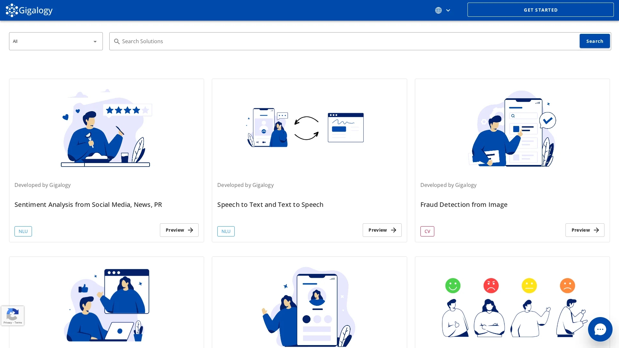Click the GET STARTED button
Image resolution: width=619 pixels, height=348 pixels.
pos(540,10)
